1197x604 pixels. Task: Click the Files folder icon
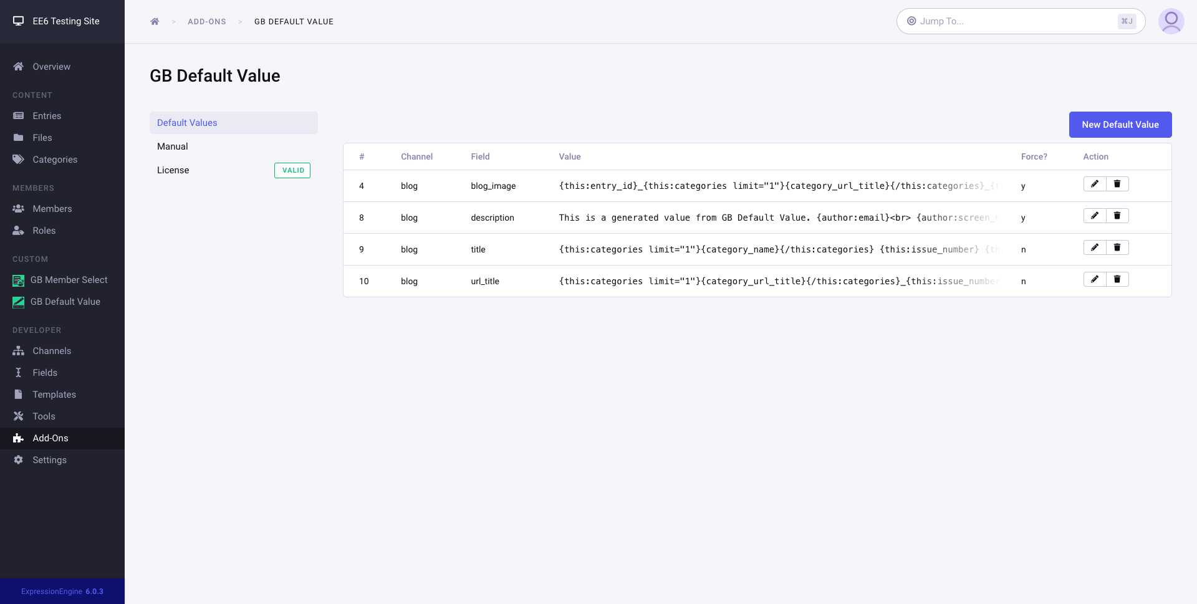(19, 138)
